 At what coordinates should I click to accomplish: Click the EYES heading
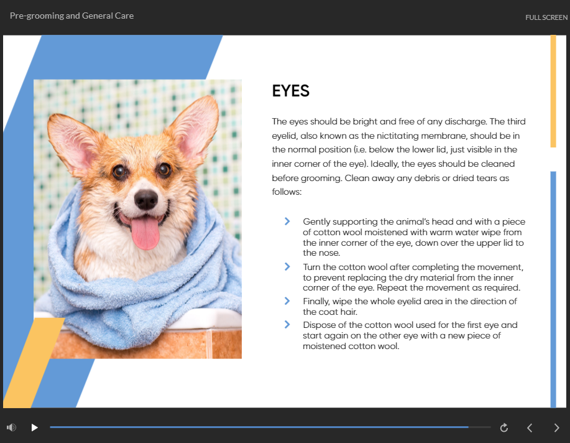[291, 91]
